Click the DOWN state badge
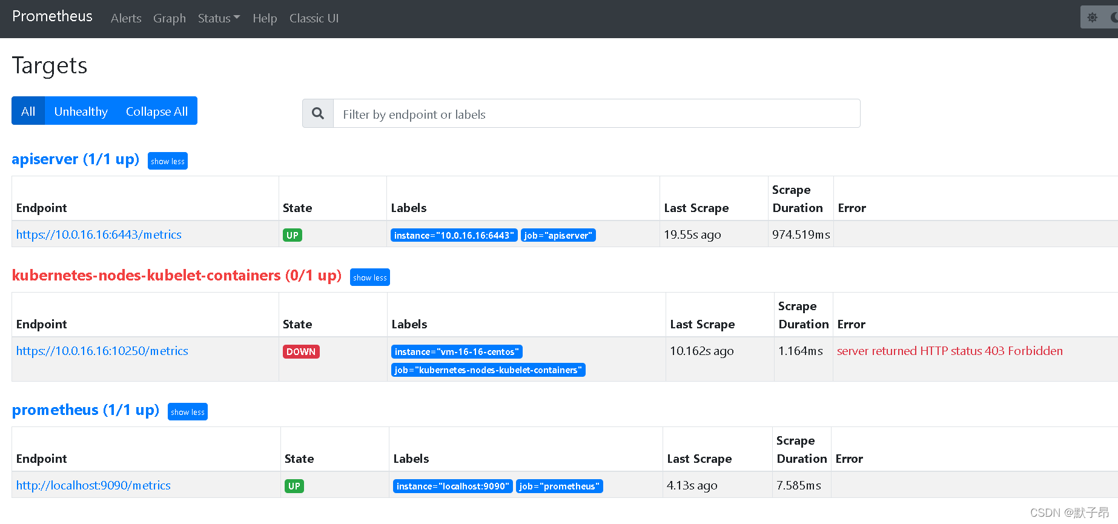Image resolution: width=1118 pixels, height=524 pixels. coord(301,351)
